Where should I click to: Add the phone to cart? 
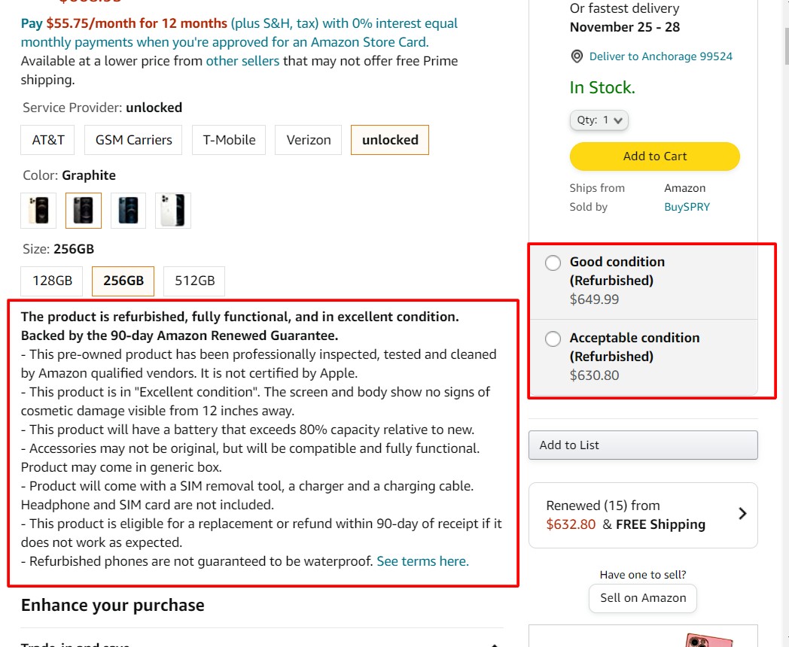click(x=655, y=156)
